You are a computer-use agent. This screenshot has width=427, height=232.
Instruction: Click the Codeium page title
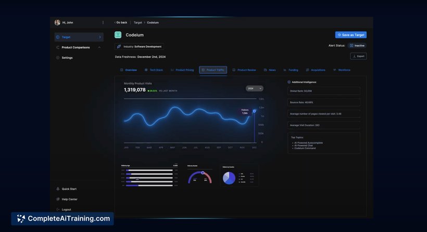(x=134, y=35)
